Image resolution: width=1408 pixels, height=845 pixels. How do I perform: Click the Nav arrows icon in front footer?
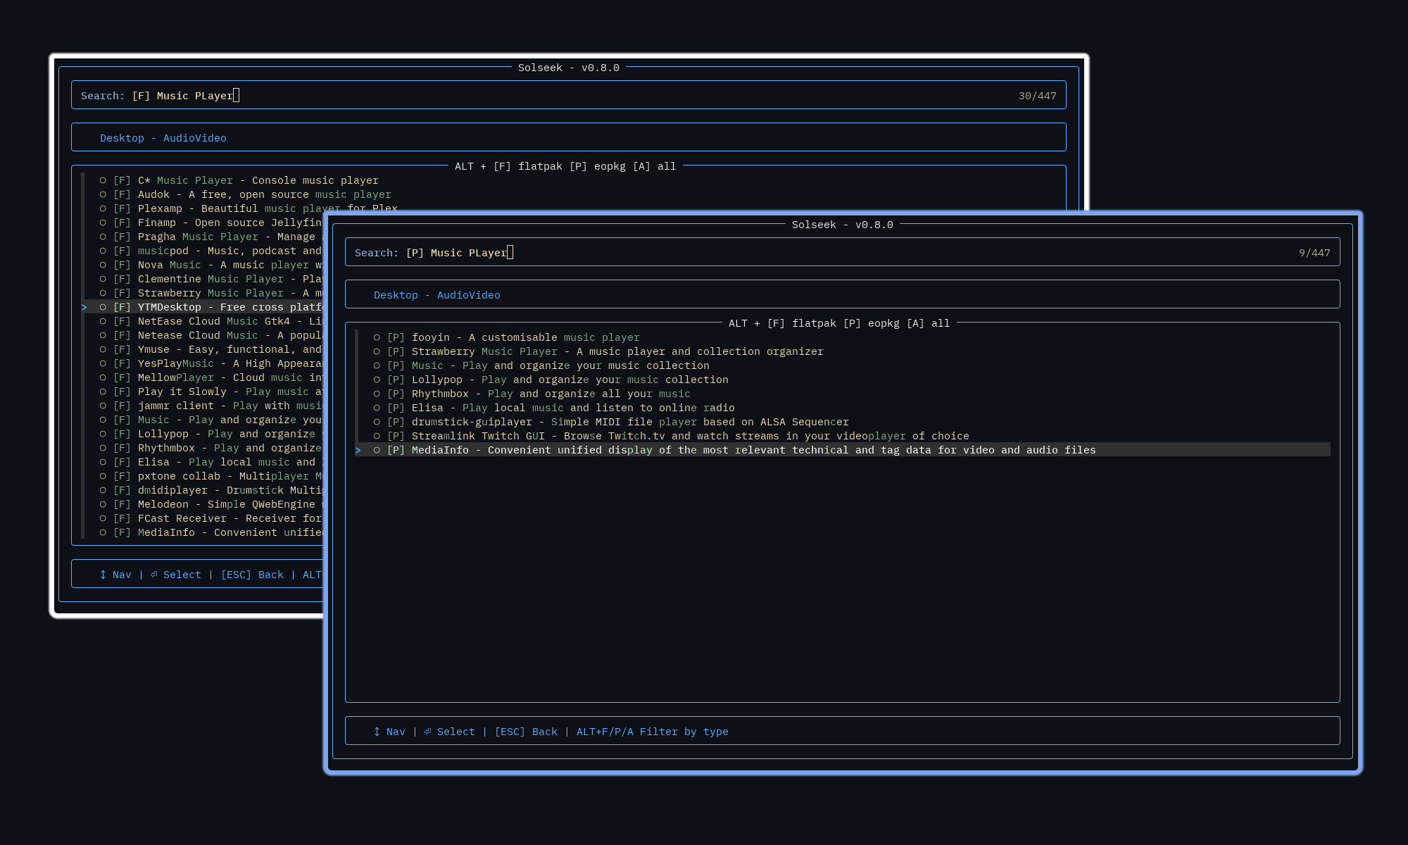pos(377,732)
